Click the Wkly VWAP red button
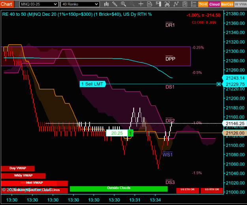Viewport: 247px width, 205px height. [23, 176]
